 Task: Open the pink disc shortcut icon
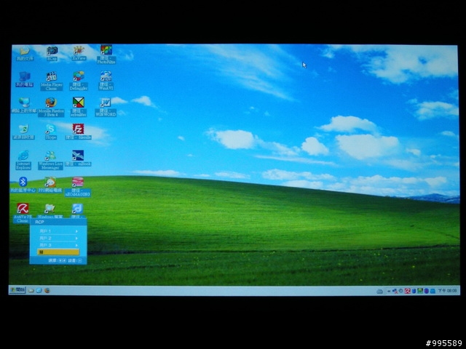(x=78, y=187)
